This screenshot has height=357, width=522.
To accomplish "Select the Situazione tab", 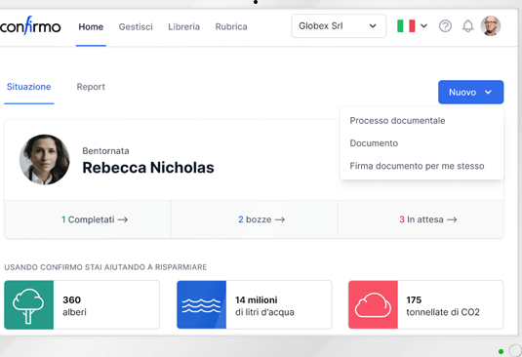I will click(x=29, y=87).
